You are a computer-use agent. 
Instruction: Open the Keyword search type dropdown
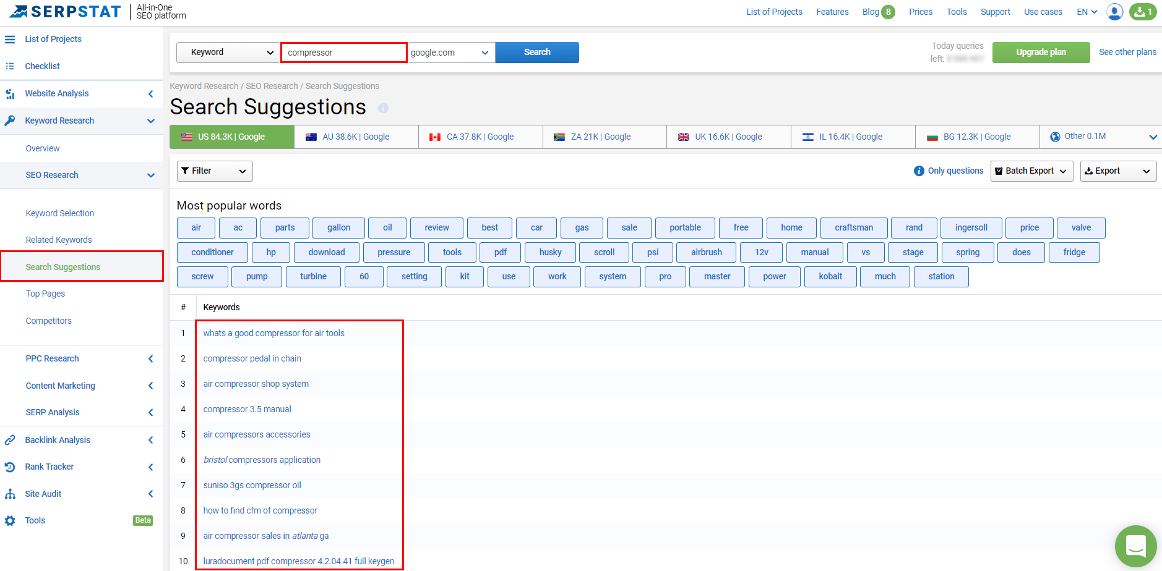227,52
